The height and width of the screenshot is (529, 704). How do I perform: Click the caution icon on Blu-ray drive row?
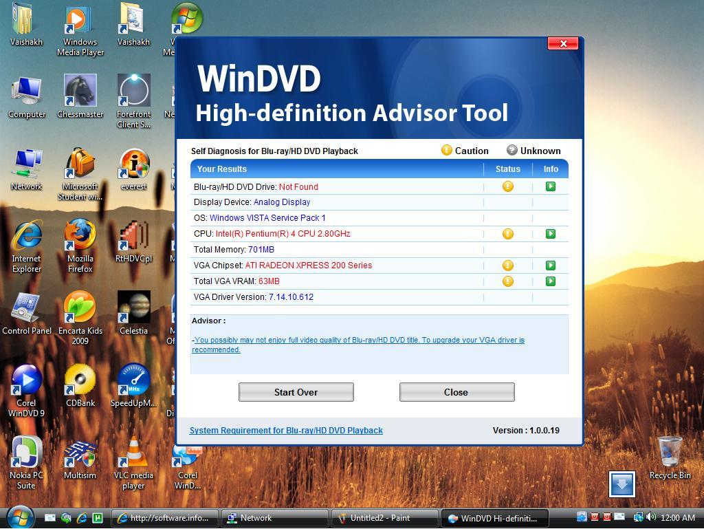coord(507,186)
